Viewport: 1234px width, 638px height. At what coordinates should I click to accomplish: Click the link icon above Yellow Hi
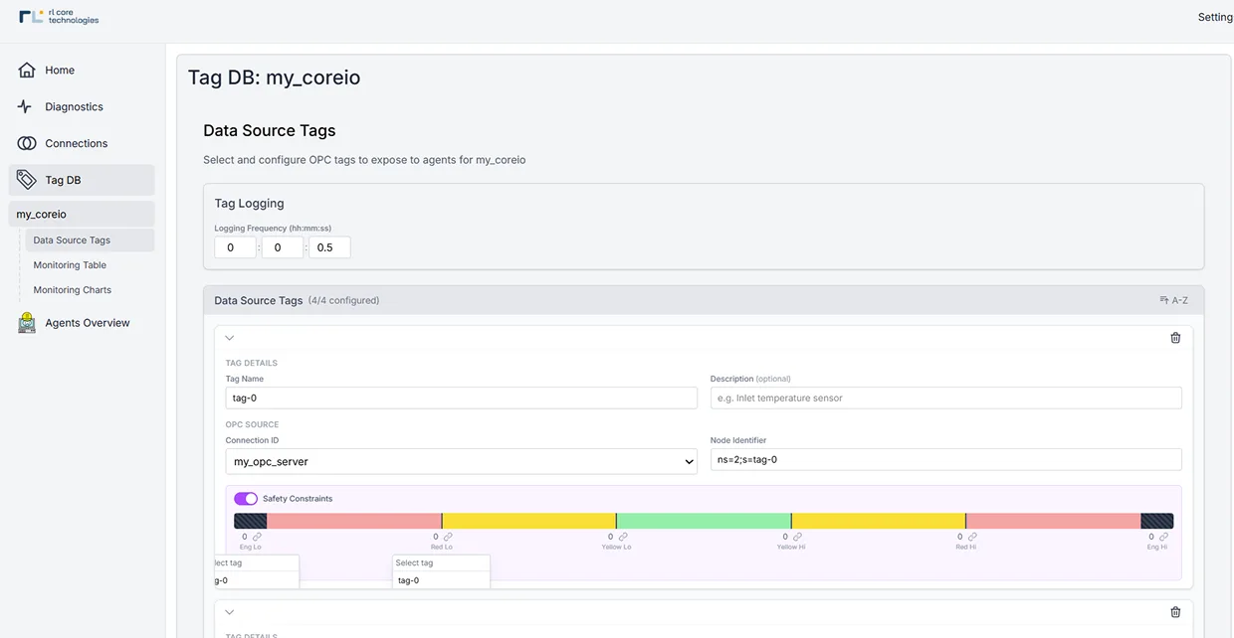tap(797, 537)
